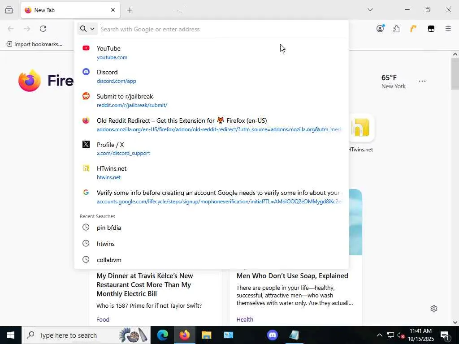Open discord.com/app suggestion link
Screen dimensions: 459x344
(x=116, y=81)
